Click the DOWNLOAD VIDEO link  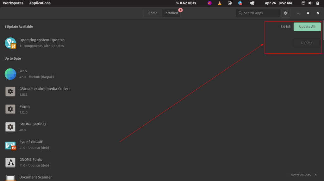coord(301,175)
